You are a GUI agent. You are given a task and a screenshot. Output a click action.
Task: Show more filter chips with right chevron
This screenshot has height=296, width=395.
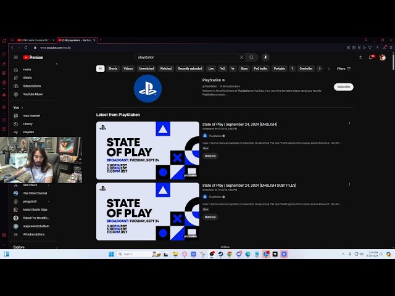click(x=329, y=68)
